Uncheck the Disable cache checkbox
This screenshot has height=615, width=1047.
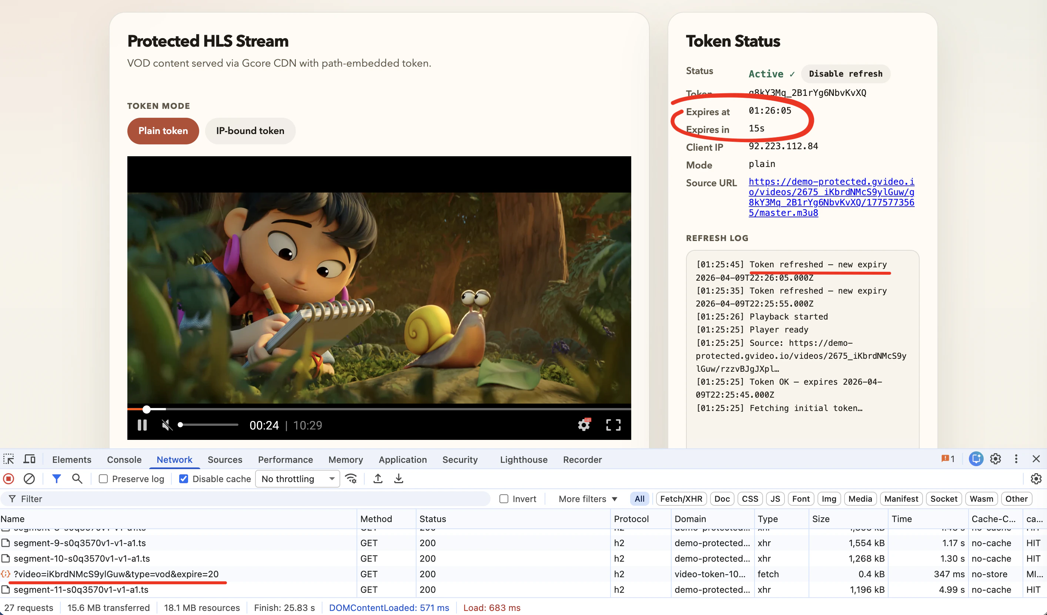point(184,479)
